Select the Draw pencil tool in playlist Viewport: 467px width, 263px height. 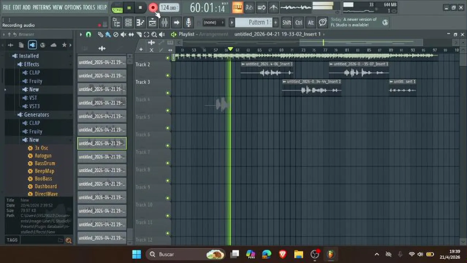point(100,34)
